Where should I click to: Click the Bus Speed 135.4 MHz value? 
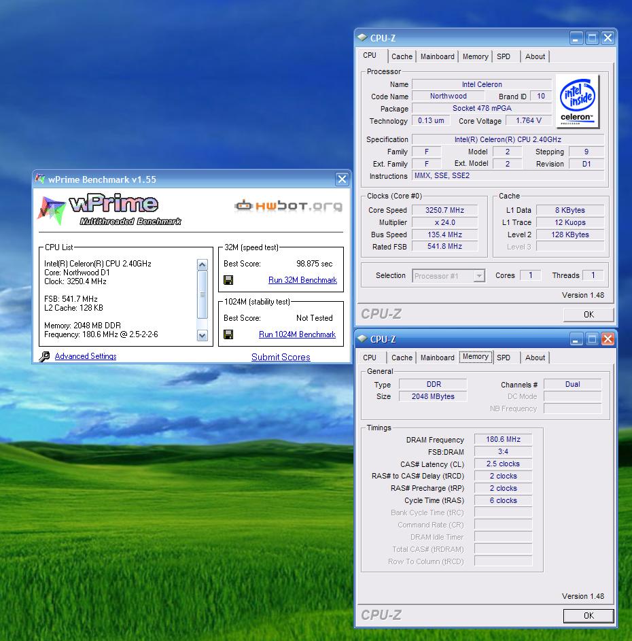[x=444, y=235]
